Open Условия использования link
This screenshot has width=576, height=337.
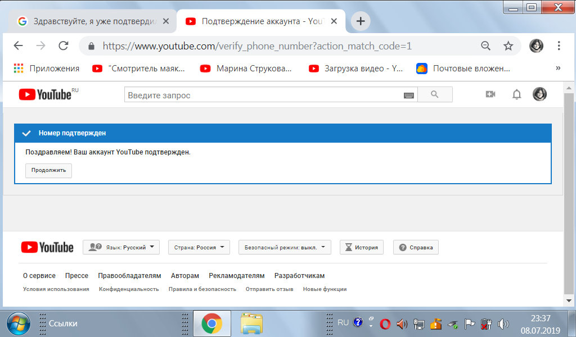56,289
